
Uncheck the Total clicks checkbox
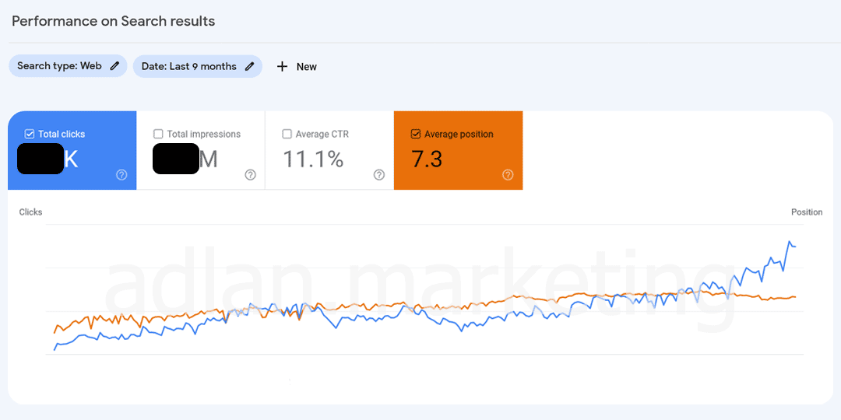coord(30,134)
